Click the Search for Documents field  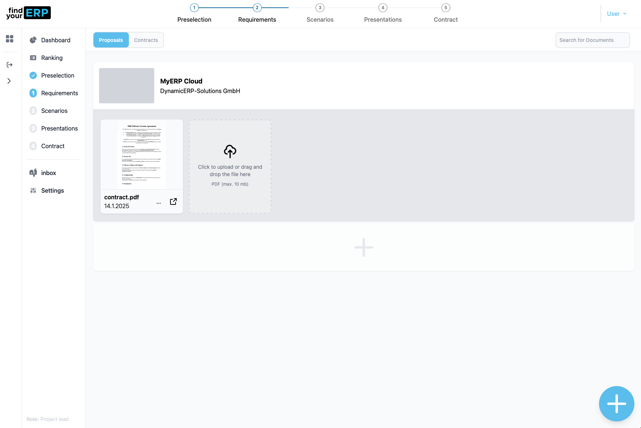click(592, 40)
